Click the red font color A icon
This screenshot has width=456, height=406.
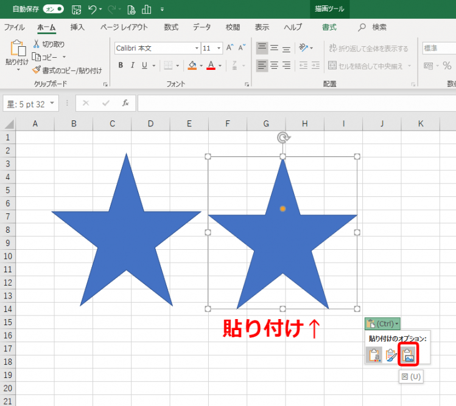pyautogui.click(x=211, y=66)
